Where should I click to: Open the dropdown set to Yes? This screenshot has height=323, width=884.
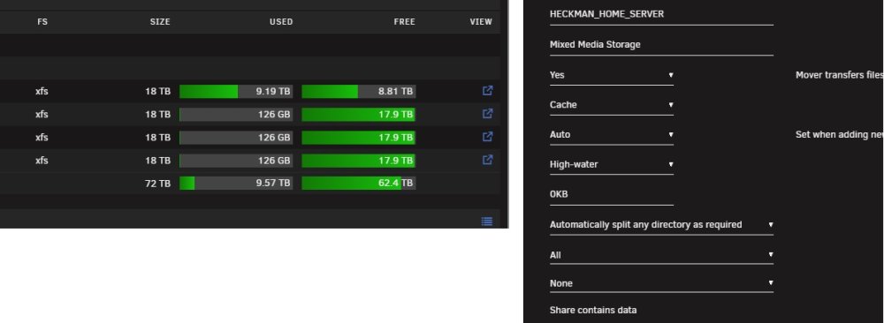(x=612, y=75)
